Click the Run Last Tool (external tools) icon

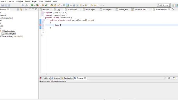point(37,5)
